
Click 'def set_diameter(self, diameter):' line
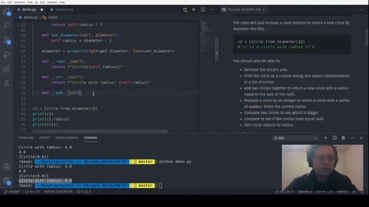click(x=80, y=35)
